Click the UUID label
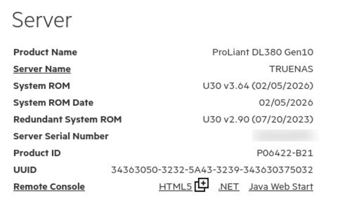The image size is (347, 203). coord(25,170)
